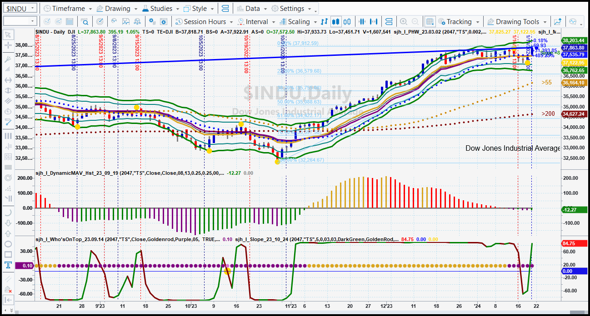Open the Data menu

[252, 9]
